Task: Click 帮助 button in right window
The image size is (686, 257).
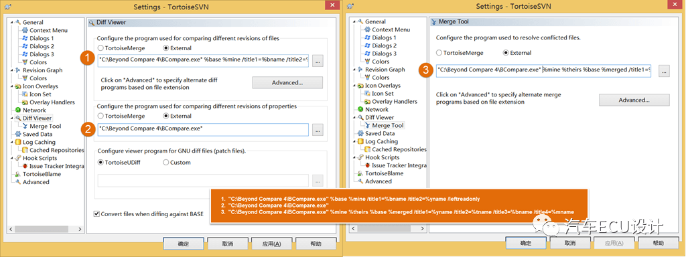Action: pyautogui.click(x=658, y=243)
